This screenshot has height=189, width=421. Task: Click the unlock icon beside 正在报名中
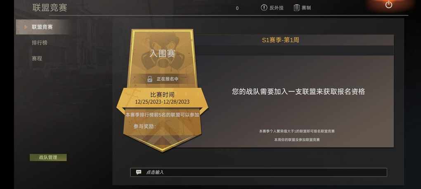coord(149,79)
